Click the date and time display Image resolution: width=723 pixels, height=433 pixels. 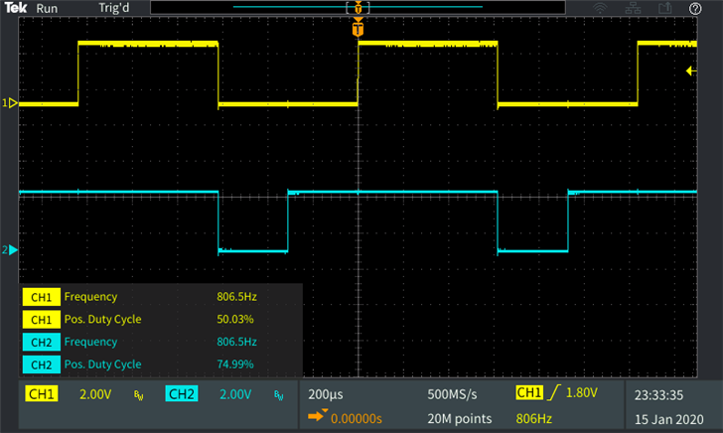671,404
